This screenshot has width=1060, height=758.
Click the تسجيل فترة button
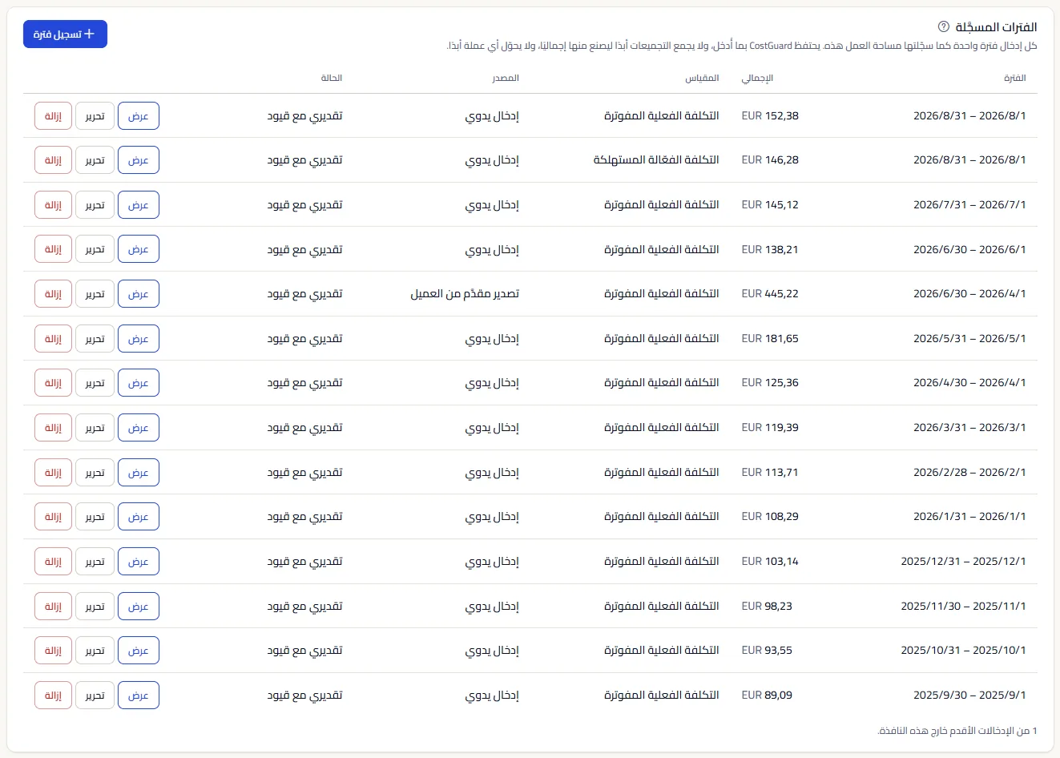[x=65, y=34]
